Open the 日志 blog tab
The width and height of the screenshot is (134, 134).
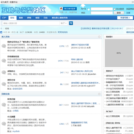[45, 18]
